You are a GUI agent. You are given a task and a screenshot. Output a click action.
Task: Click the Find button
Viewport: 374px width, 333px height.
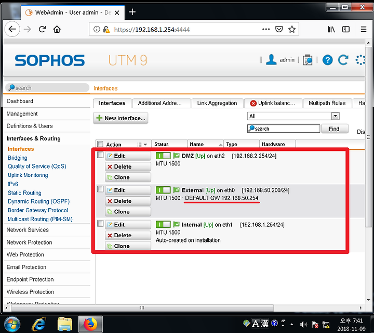(335, 129)
